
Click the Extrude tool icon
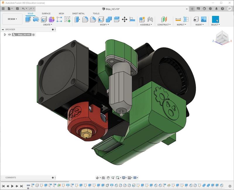click(28, 19)
